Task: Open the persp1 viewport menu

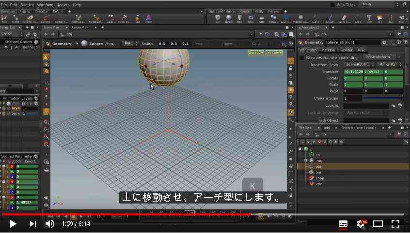Action: pos(256,53)
